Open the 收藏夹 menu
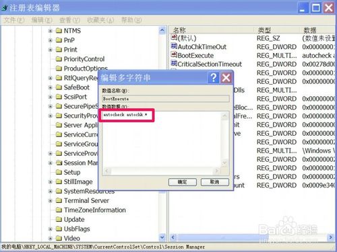The image size is (337, 252). click(100, 20)
